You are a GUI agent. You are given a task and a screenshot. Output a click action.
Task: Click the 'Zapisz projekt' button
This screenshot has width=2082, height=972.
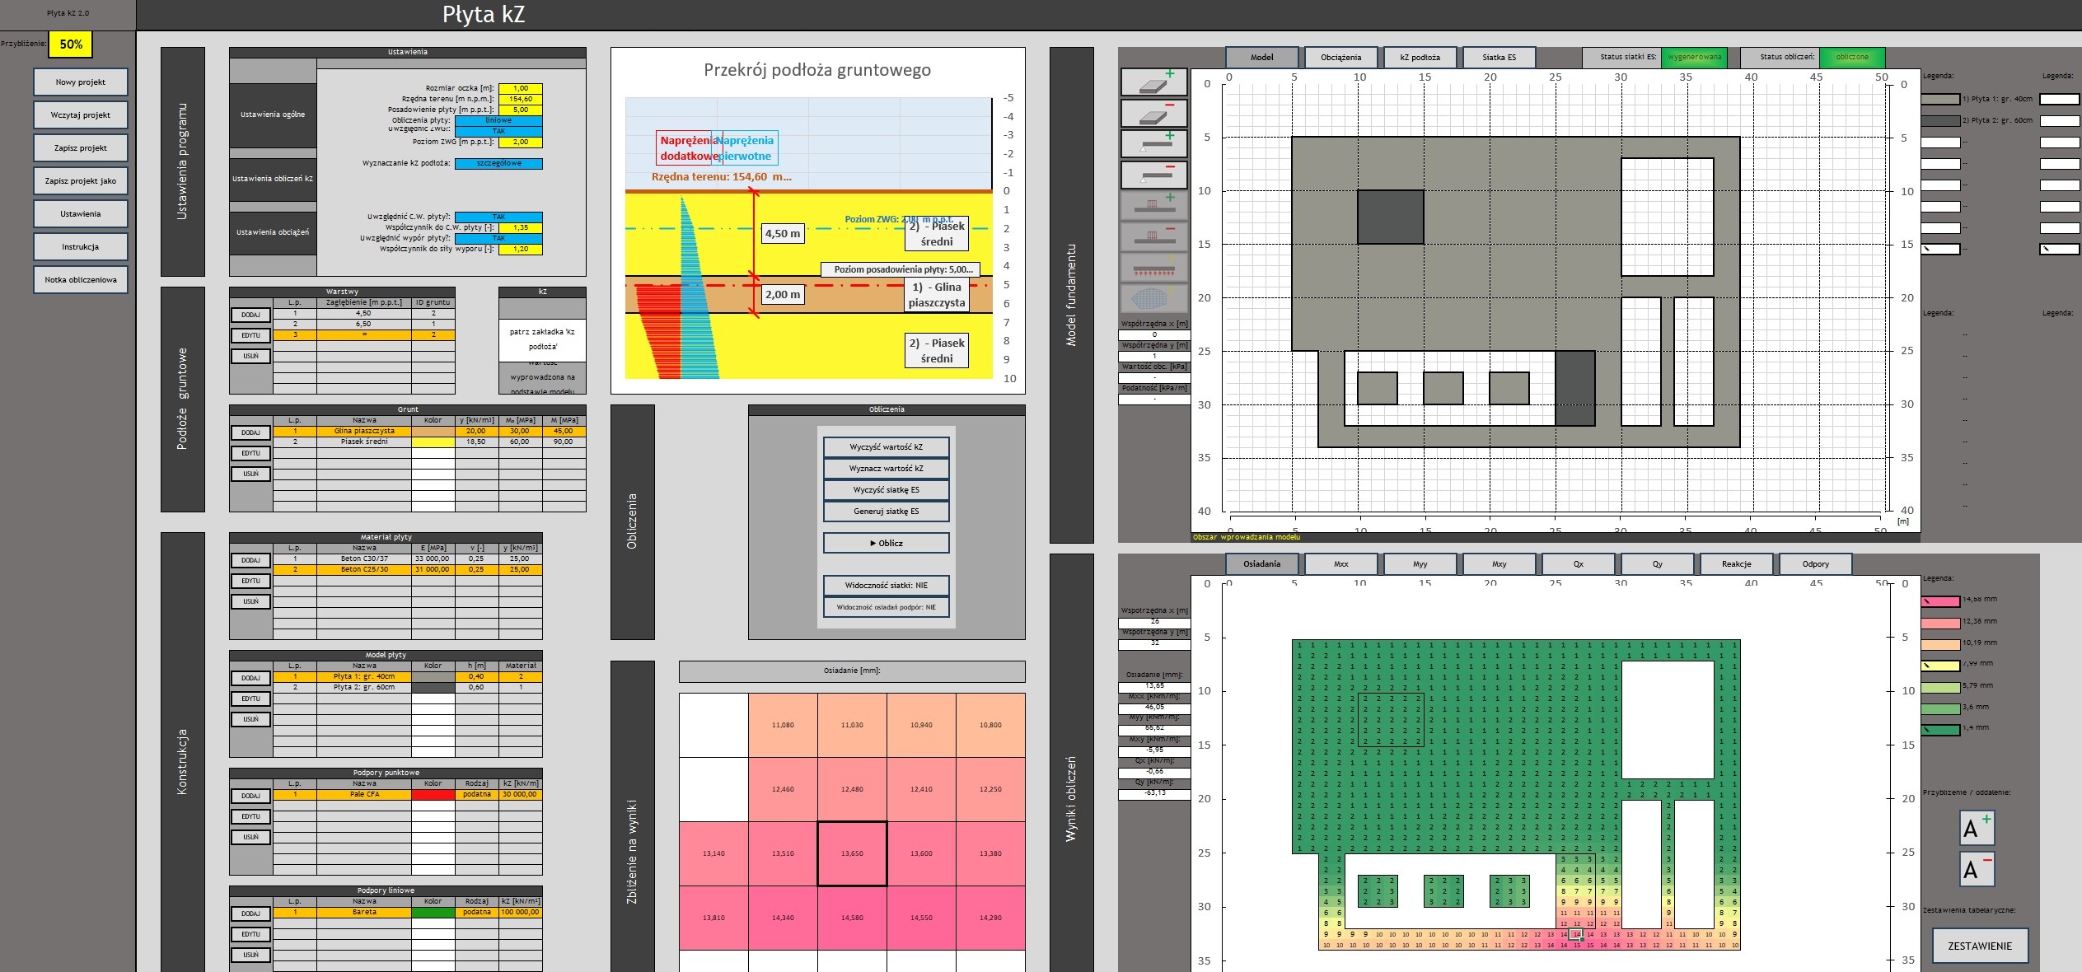(81, 148)
